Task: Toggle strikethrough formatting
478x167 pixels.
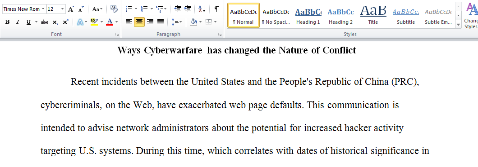Action: point(45,22)
